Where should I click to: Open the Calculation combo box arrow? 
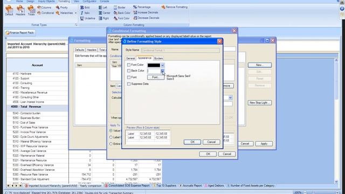[x=230, y=98]
